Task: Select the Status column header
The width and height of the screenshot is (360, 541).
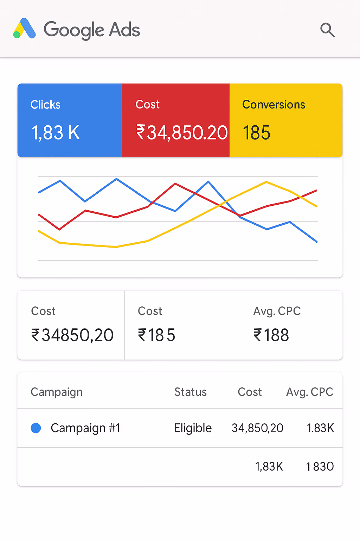Action: point(190,391)
